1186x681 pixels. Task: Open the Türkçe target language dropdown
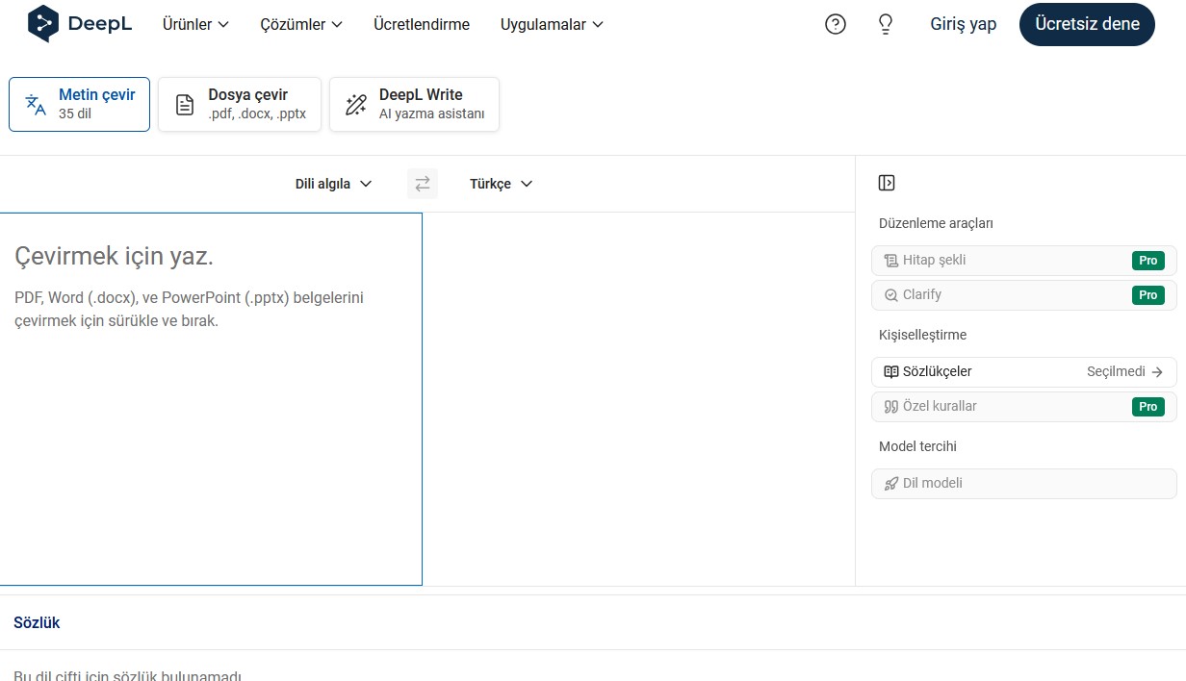coord(501,184)
